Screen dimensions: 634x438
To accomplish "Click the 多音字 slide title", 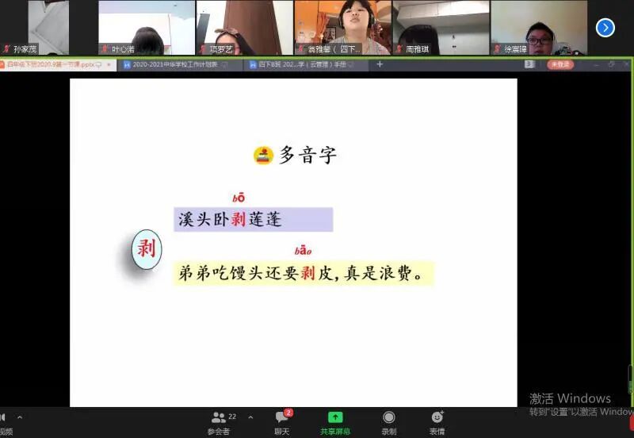I will [x=307, y=155].
